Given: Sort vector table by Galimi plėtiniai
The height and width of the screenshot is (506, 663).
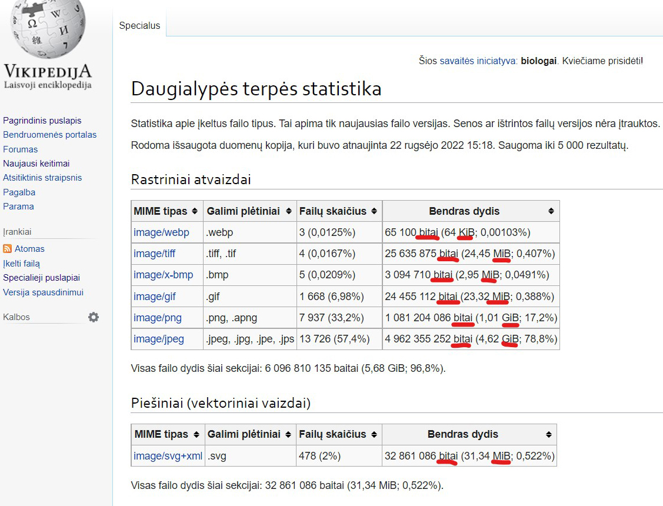Looking at the screenshot, I should 289,435.
